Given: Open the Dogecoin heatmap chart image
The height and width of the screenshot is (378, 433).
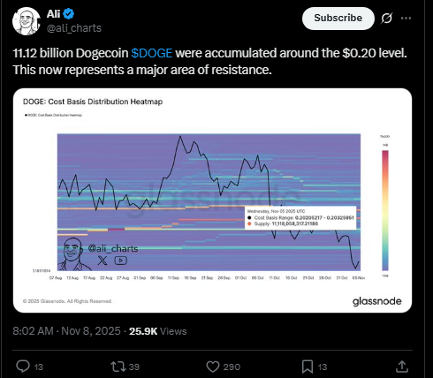Looking at the screenshot, I should [212, 200].
